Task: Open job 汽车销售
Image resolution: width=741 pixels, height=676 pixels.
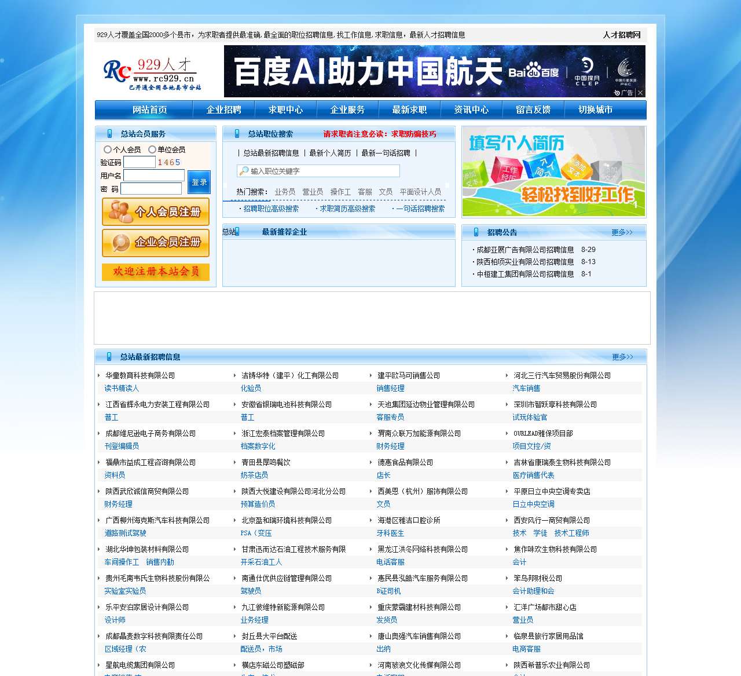Action: [x=526, y=388]
